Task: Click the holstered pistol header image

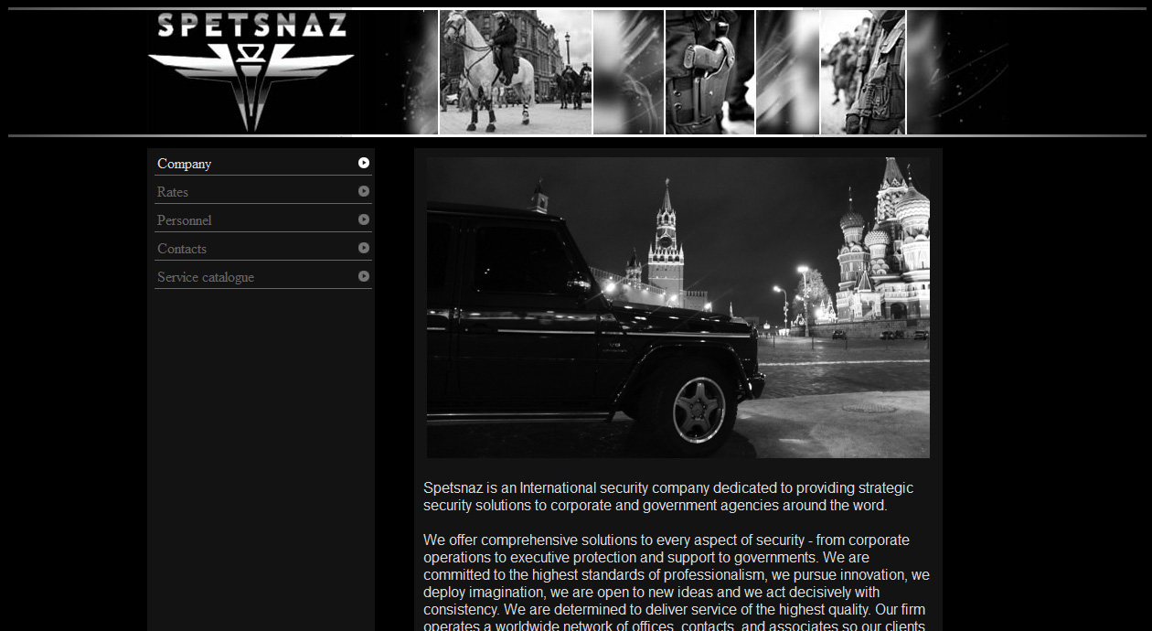Action: coord(710,71)
